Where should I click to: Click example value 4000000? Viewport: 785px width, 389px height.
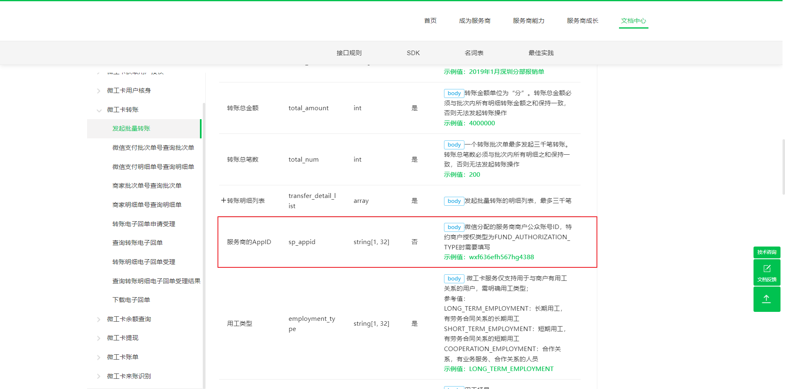pos(482,123)
